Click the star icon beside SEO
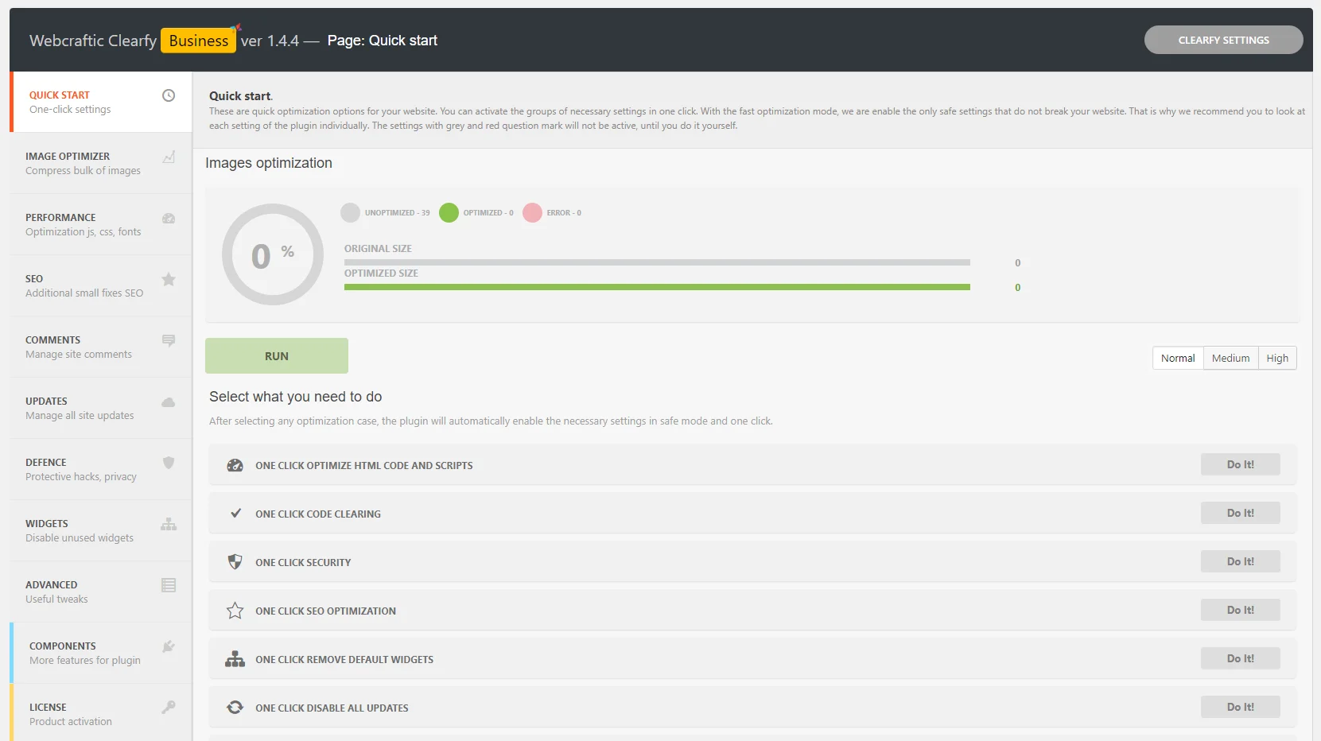The height and width of the screenshot is (741, 1321). tap(168, 280)
